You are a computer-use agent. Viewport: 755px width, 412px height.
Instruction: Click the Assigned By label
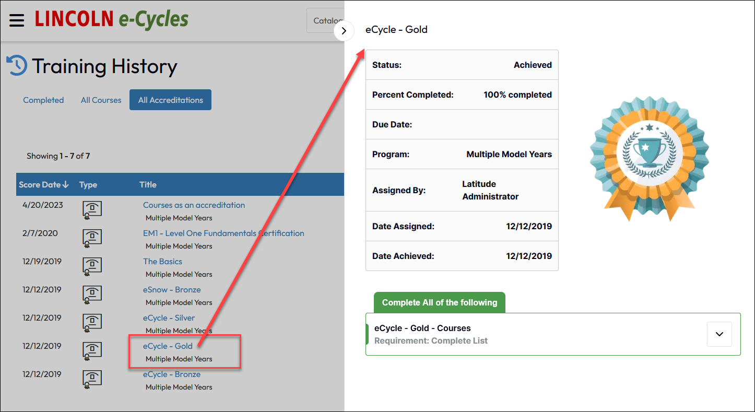click(399, 190)
